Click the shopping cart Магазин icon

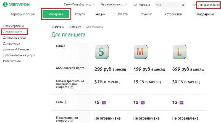click(135, 5)
